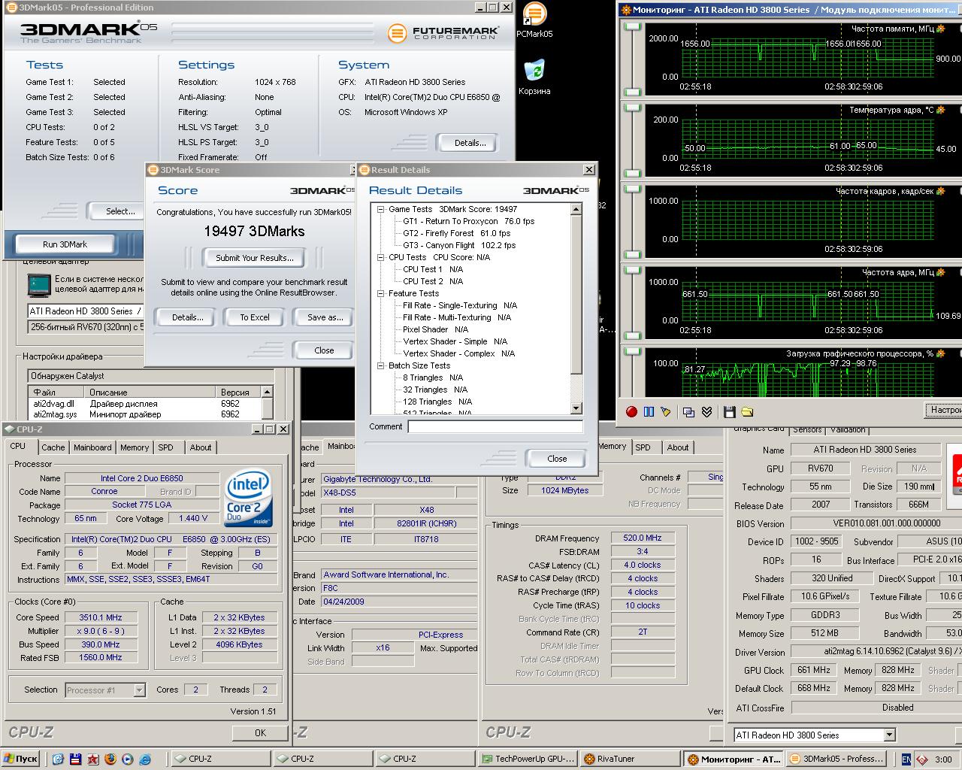The height and width of the screenshot is (770, 962).
Task: Open a log file with the folder icon
Action: [x=747, y=411]
